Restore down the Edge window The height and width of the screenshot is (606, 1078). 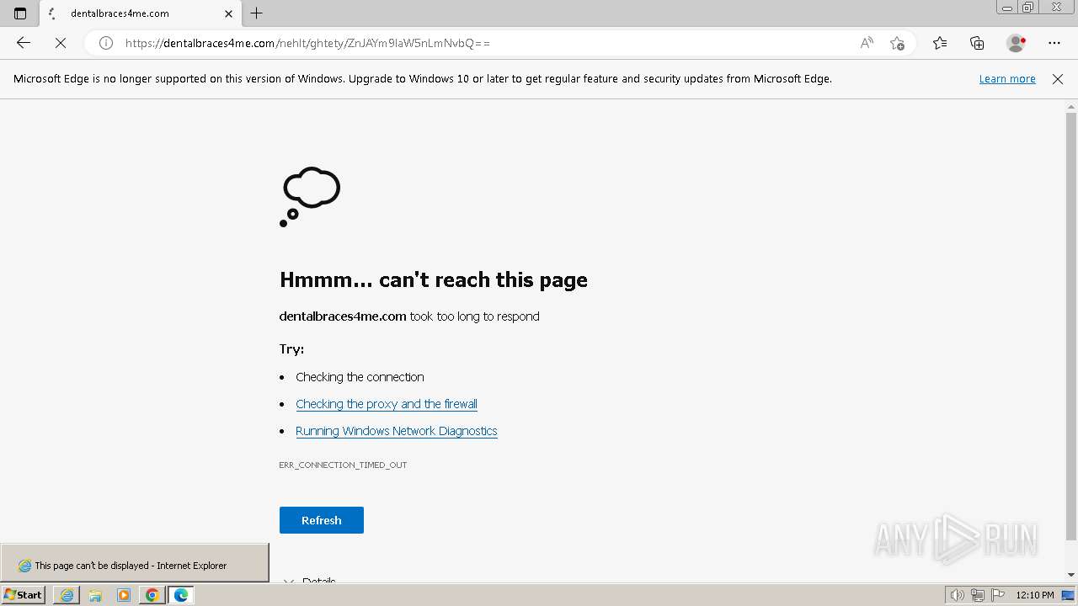point(1028,8)
